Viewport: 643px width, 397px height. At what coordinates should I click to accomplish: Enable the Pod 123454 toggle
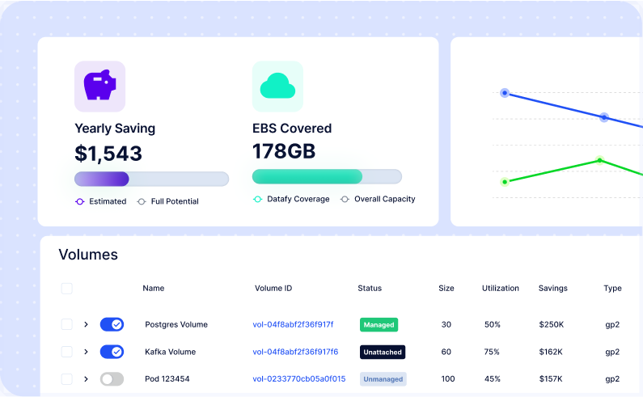click(112, 379)
